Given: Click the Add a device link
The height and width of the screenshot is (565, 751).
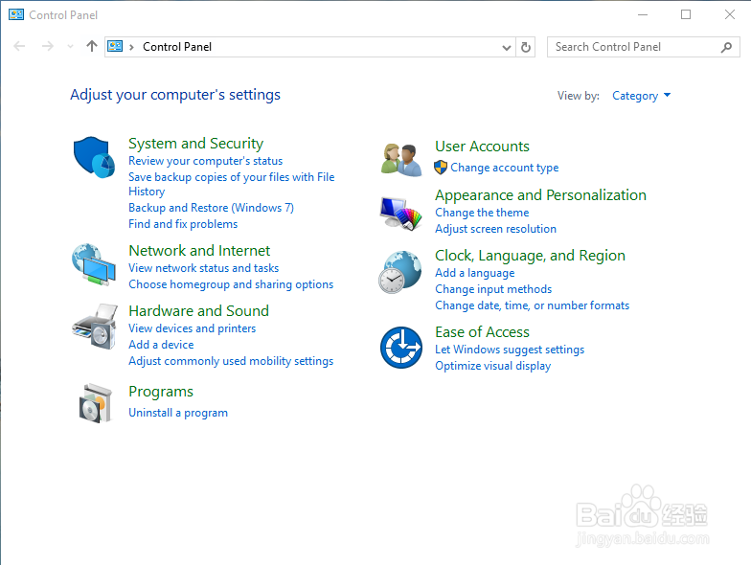Looking at the screenshot, I should [161, 345].
